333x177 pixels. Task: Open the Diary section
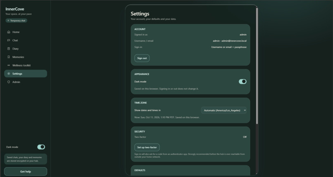tap(26, 49)
